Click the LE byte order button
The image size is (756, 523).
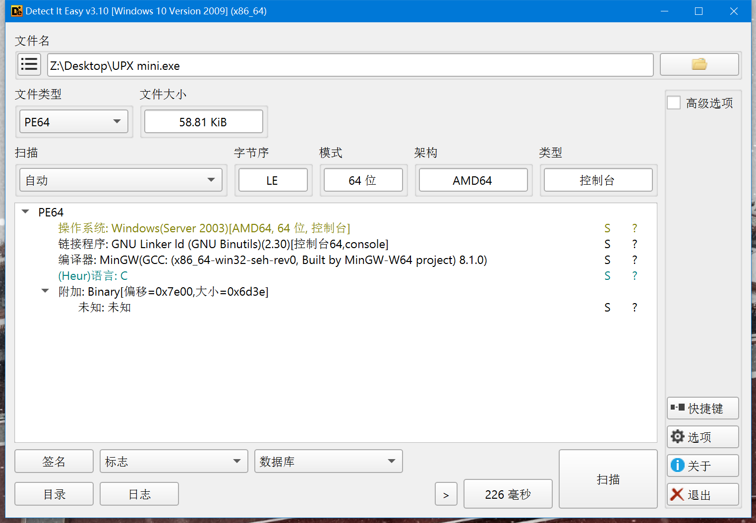[273, 180]
